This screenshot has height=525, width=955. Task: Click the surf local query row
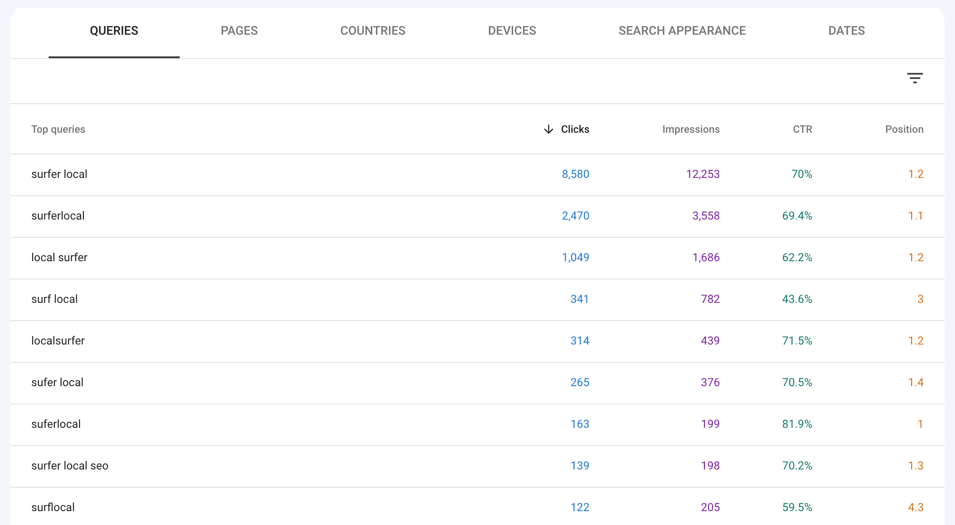(478, 299)
